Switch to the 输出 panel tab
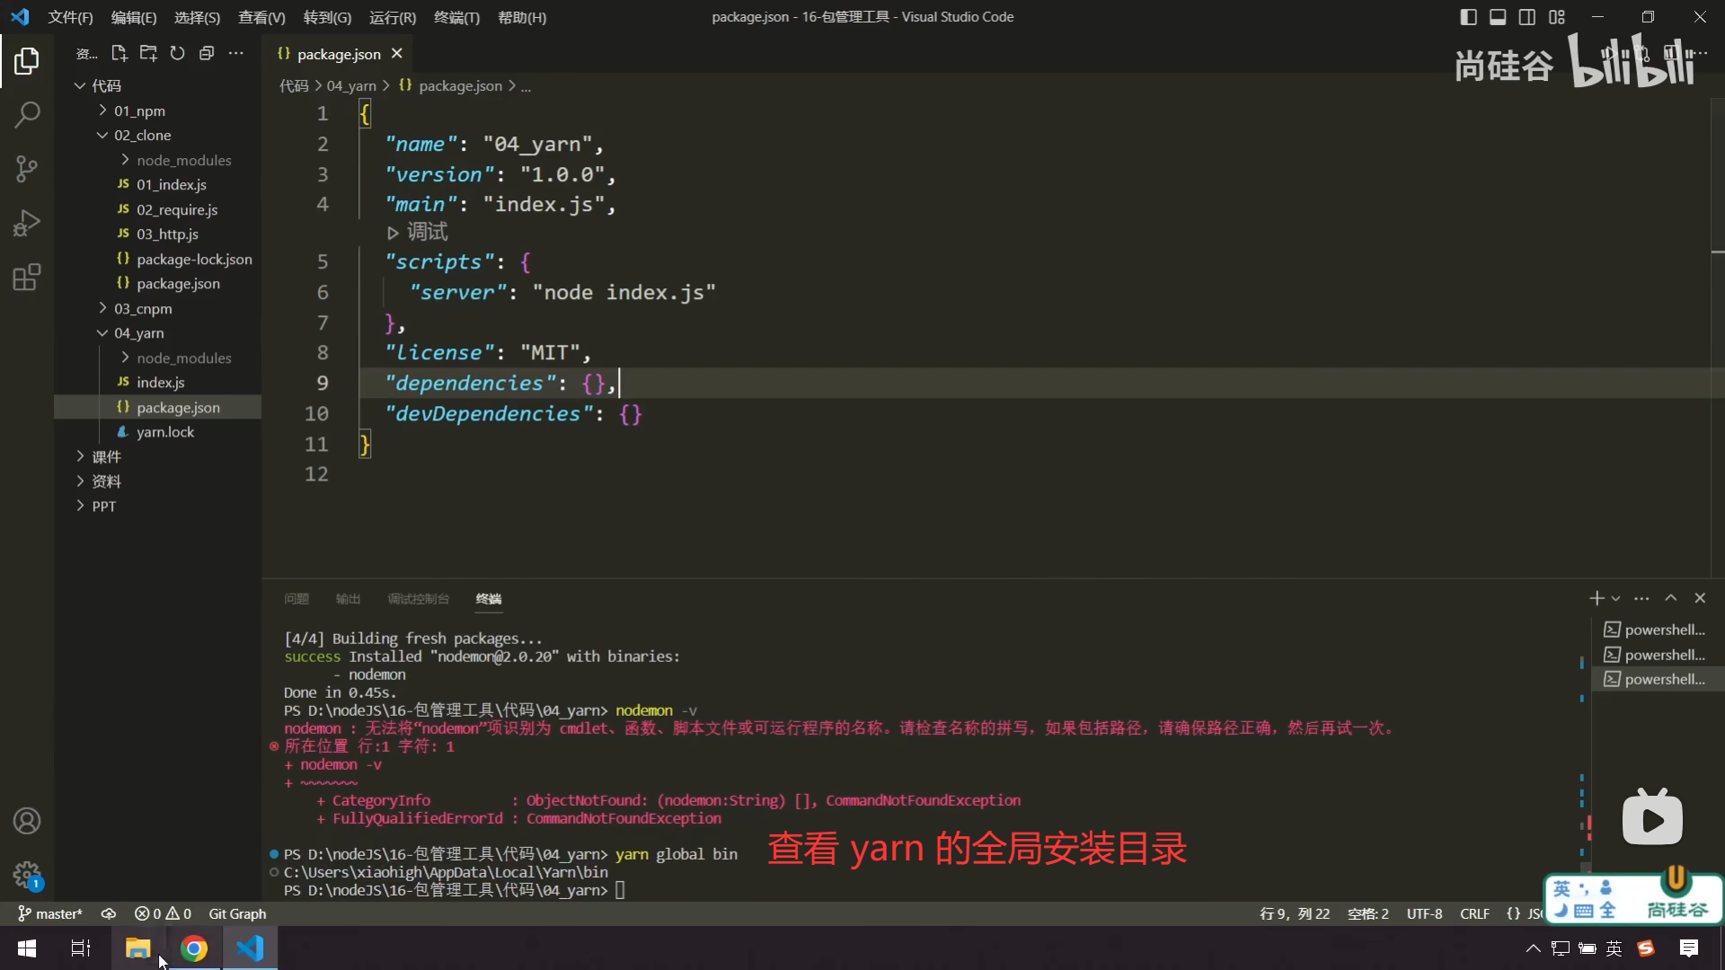This screenshot has width=1725, height=970. (348, 599)
